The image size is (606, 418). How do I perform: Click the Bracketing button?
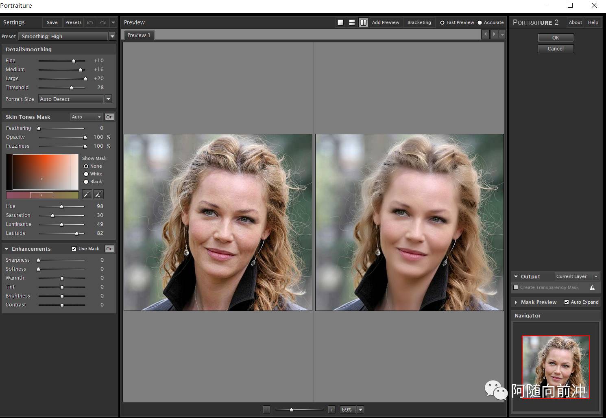point(419,22)
